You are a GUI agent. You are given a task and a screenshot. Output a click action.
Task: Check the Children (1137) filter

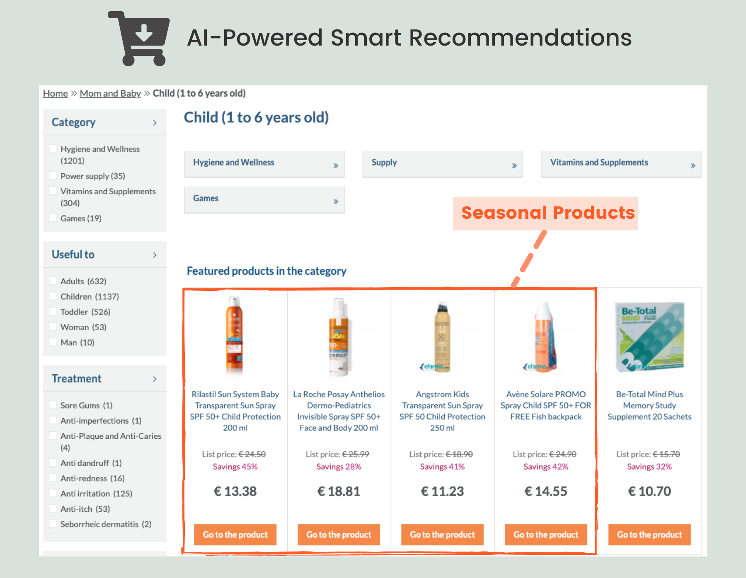(x=53, y=296)
